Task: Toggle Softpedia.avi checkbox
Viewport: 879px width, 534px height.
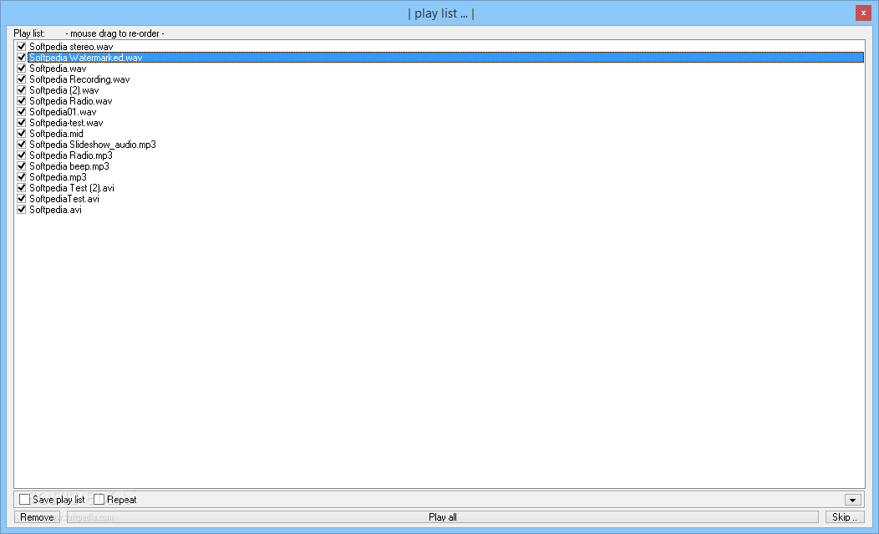Action: point(21,209)
